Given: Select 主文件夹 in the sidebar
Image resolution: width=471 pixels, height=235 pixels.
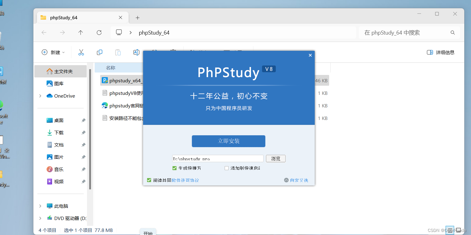Looking at the screenshot, I should coord(60,71).
